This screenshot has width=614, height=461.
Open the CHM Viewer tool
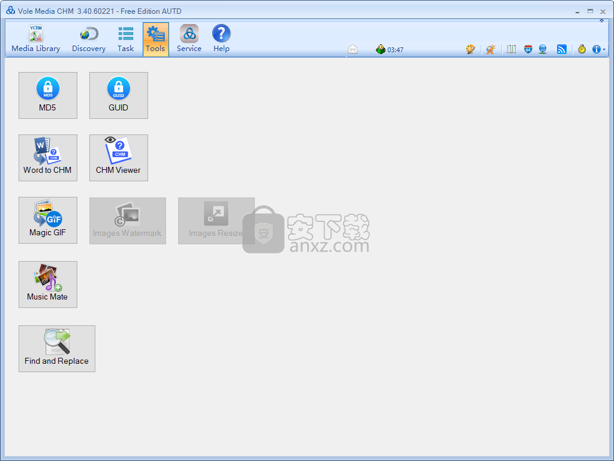[119, 158]
